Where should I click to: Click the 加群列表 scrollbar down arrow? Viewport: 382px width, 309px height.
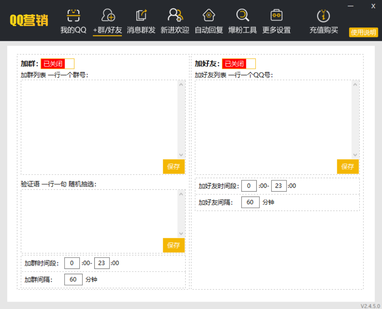181,155
